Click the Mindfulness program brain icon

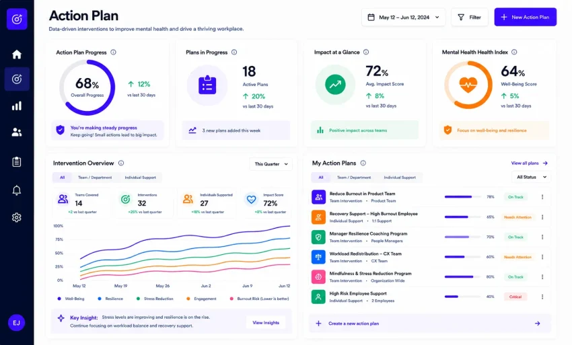point(318,277)
